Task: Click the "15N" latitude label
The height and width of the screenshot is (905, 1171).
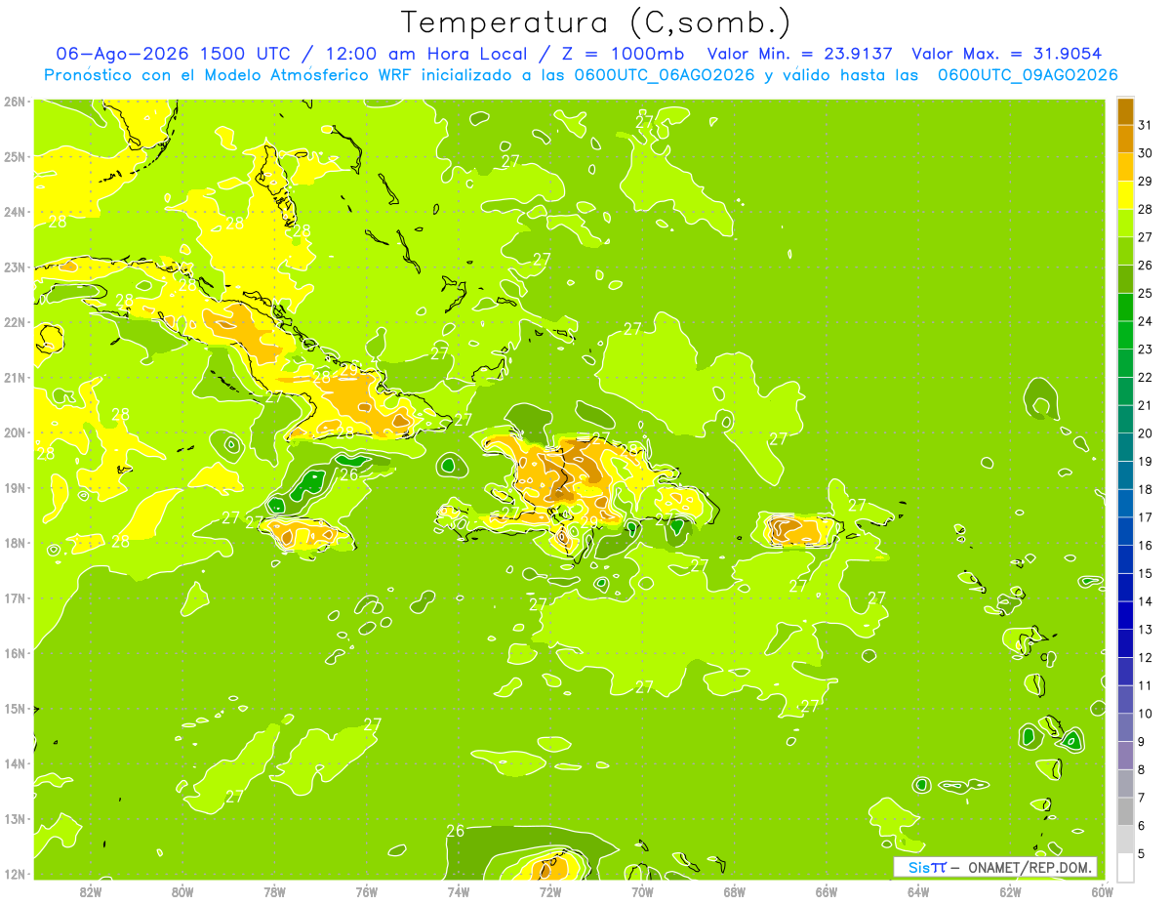Action: 15,709
